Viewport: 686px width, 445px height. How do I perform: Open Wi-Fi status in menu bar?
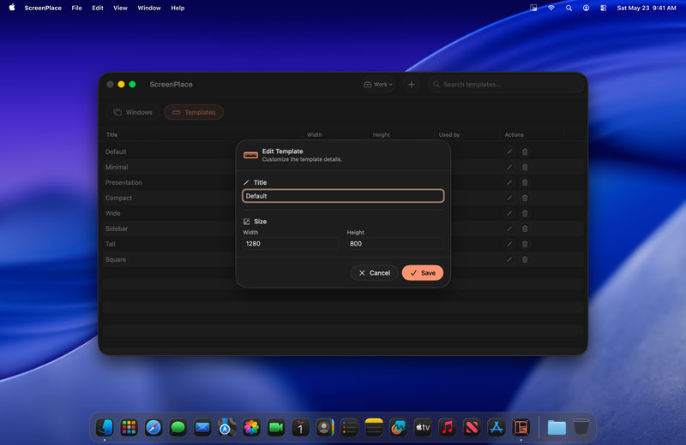tap(551, 8)
